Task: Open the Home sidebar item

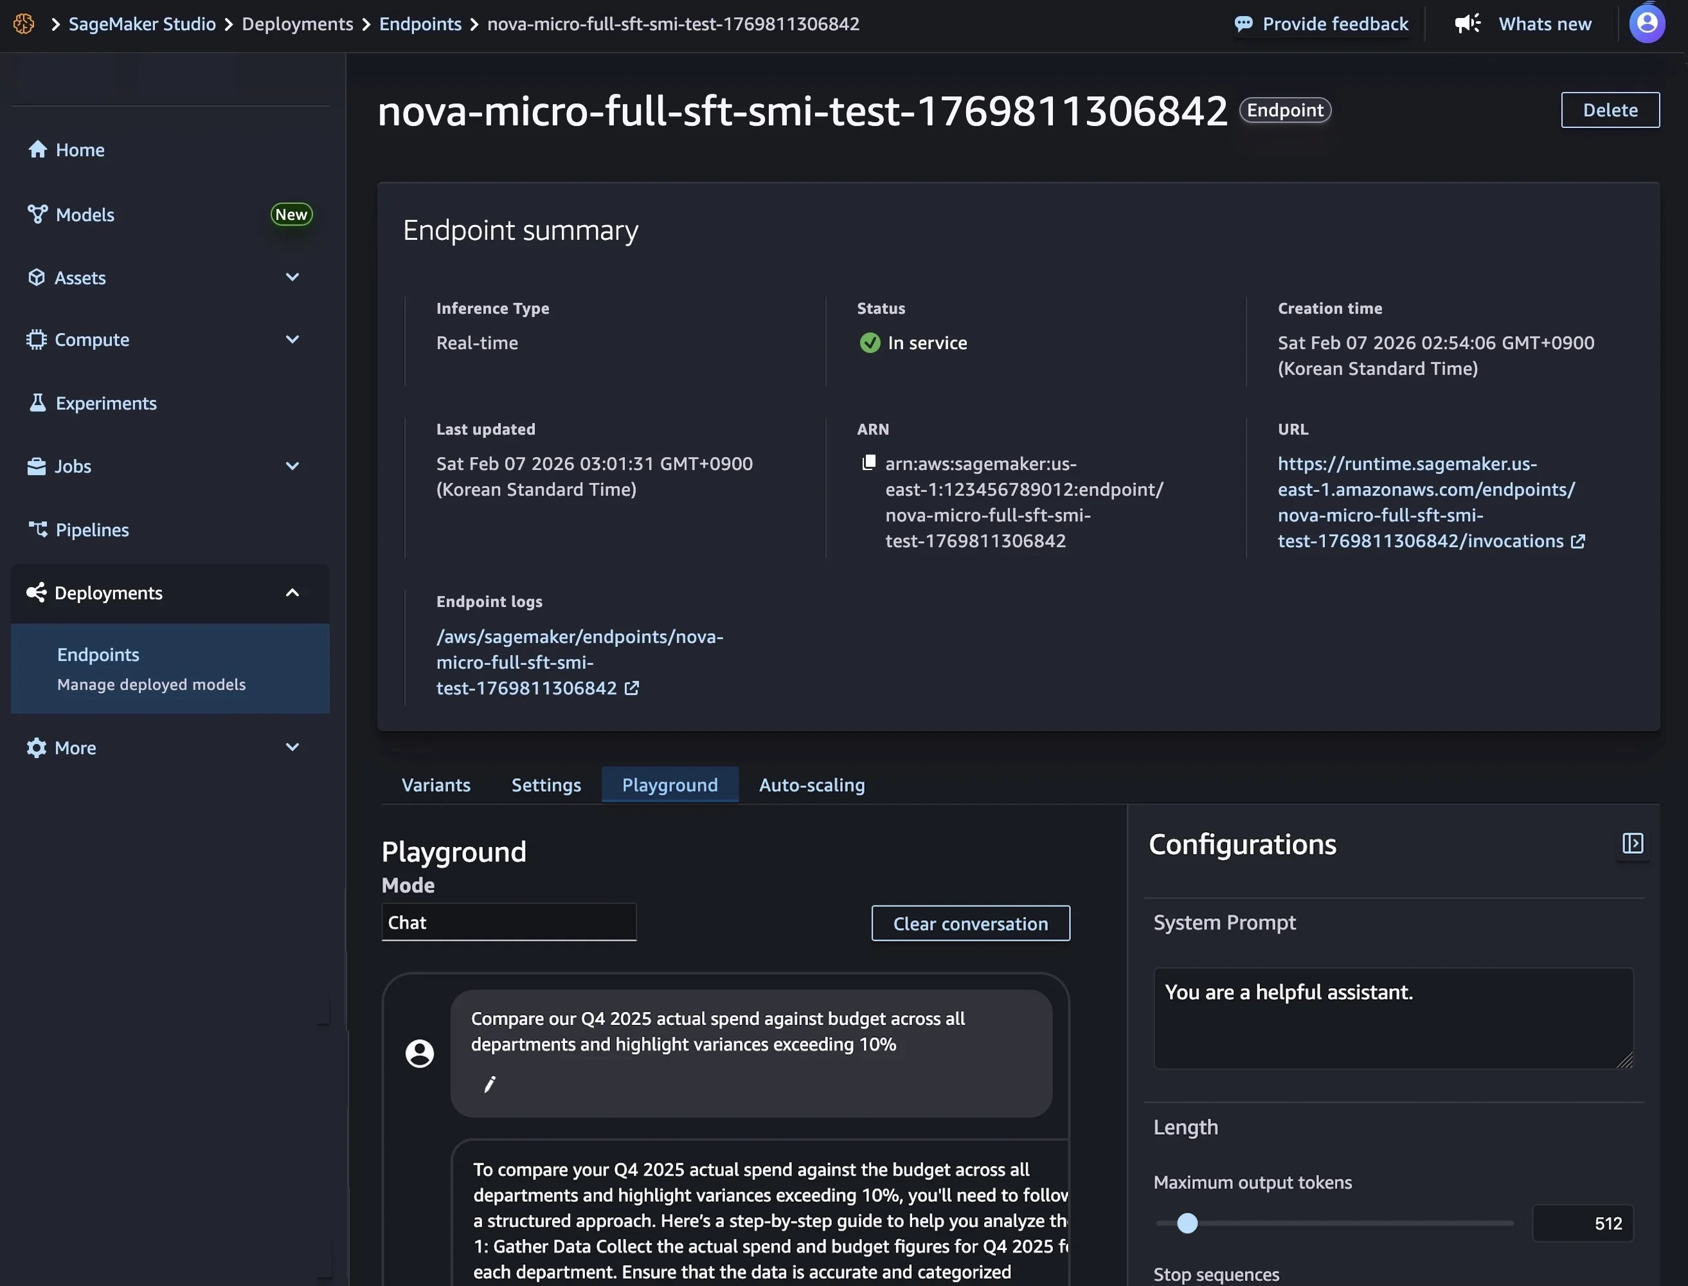Action: 80,150
